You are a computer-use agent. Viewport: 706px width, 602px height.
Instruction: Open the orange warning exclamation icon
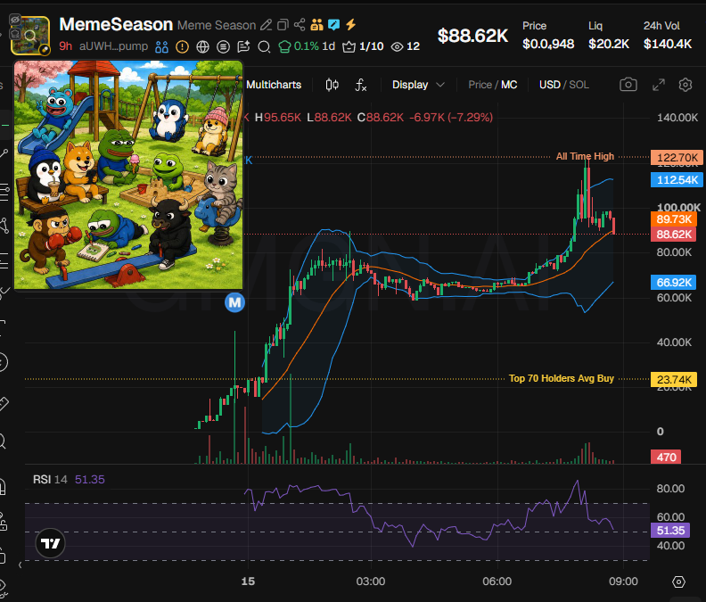coord(182,47)
